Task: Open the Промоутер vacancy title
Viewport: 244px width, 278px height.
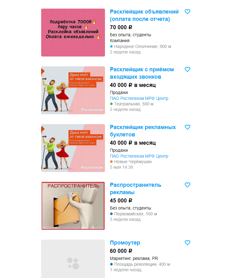Action: tap(125, 243)
